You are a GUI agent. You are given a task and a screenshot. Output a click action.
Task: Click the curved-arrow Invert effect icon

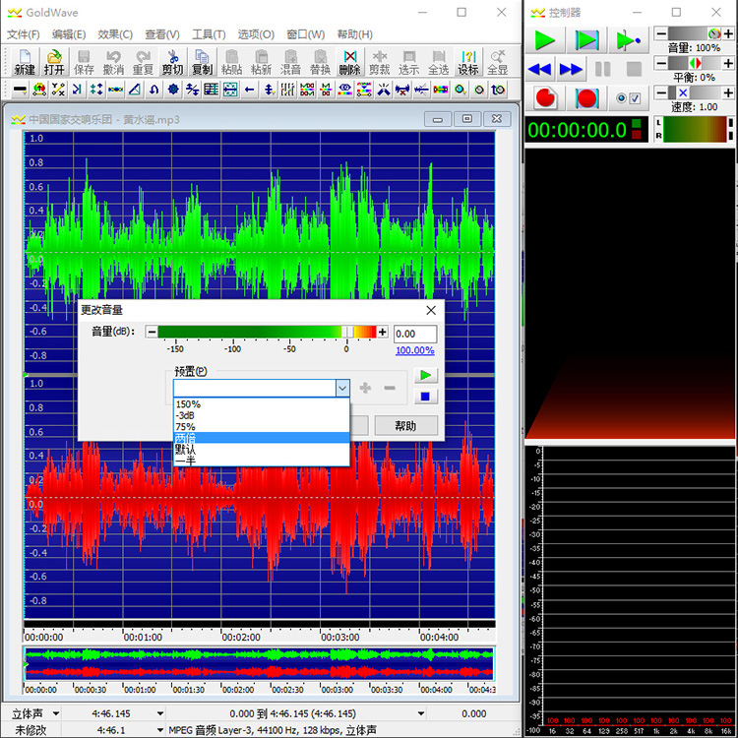[x=154, y=90]
